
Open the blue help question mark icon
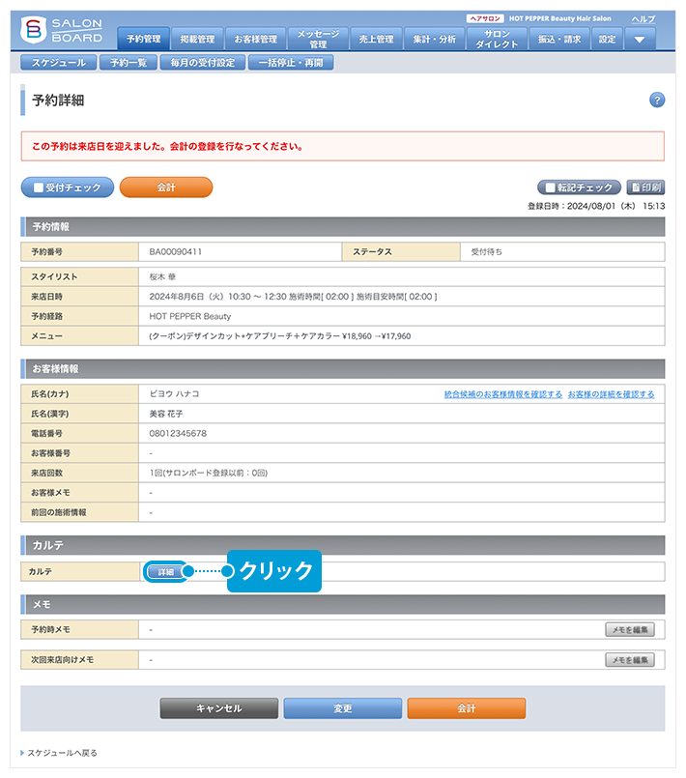tap(657, 100)
